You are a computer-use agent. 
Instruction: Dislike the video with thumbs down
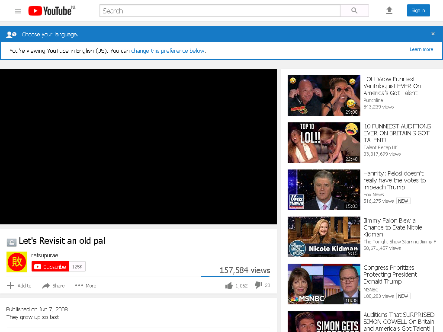coord(258,285)
